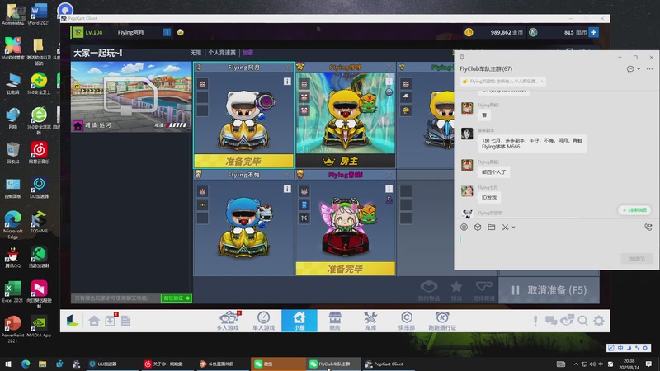Expand the screenshot options dropdown arrow
Screen dimensions: 660x371
tap(513, 228)
